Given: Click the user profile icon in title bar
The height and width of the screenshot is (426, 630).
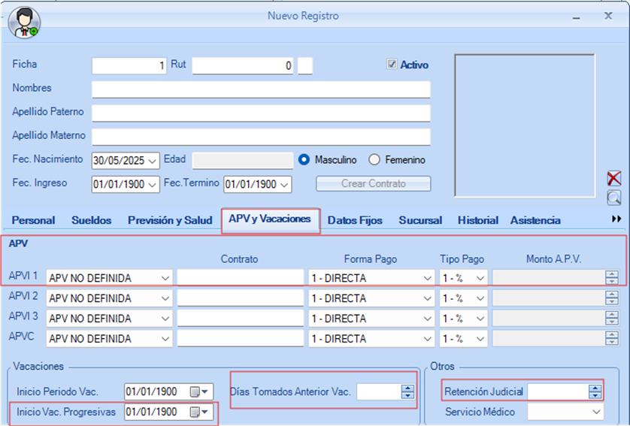Looking at the screenshot, I should tap(23, 23).
